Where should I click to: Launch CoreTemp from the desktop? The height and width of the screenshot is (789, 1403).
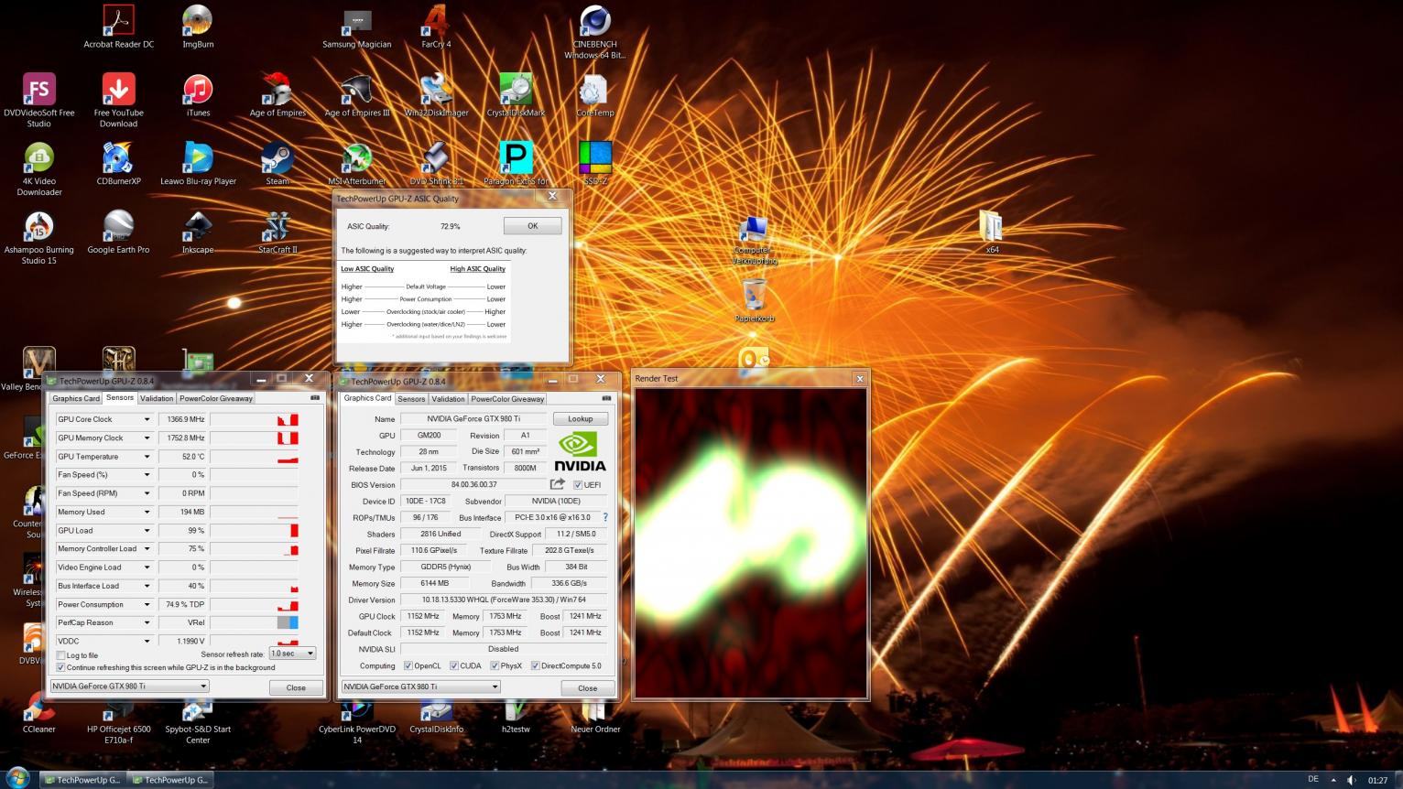coord(595,95)
